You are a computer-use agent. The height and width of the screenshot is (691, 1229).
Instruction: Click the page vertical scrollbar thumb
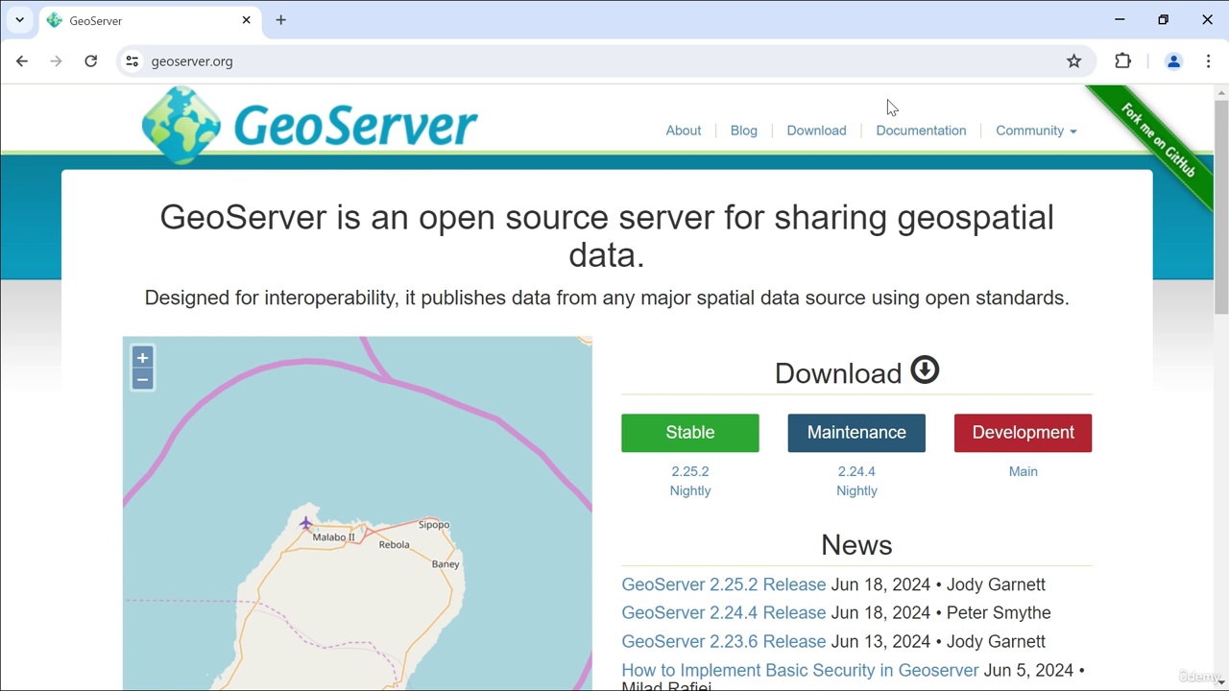pos(1221,206)
